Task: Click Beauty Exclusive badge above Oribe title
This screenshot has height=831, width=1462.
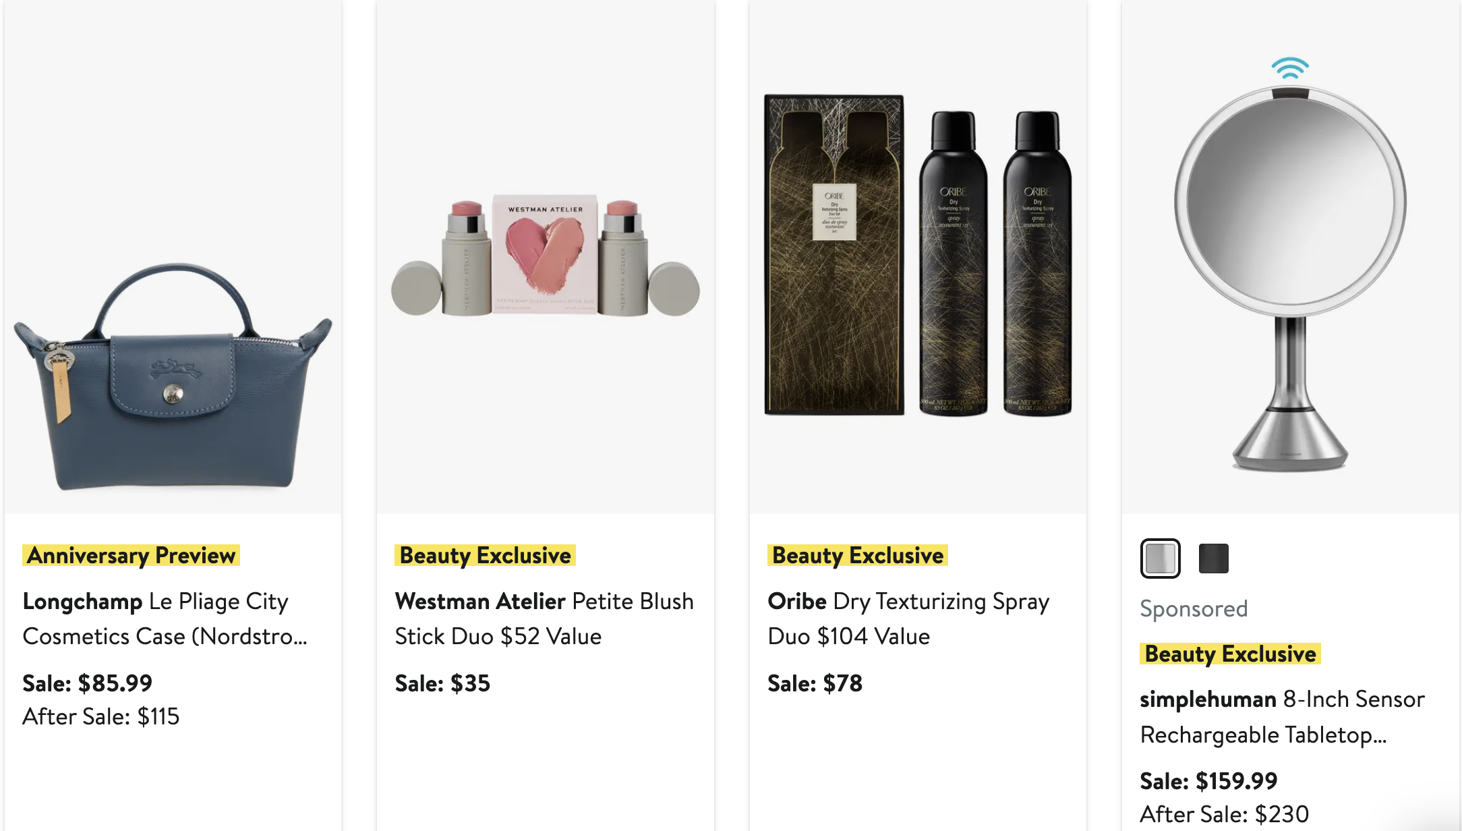Action: (x=857, y=555)
